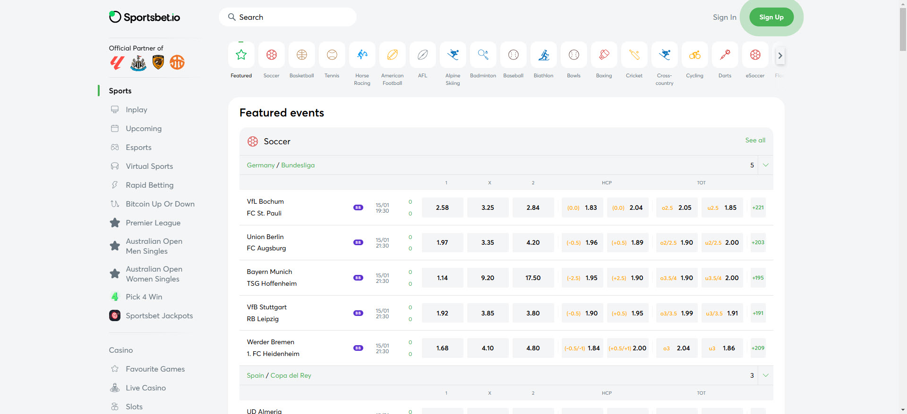Open the Boxing category icon
Image resolution: width=907 pixels, height=414 pixels.
pyautogui.click(x=604, y=55)
